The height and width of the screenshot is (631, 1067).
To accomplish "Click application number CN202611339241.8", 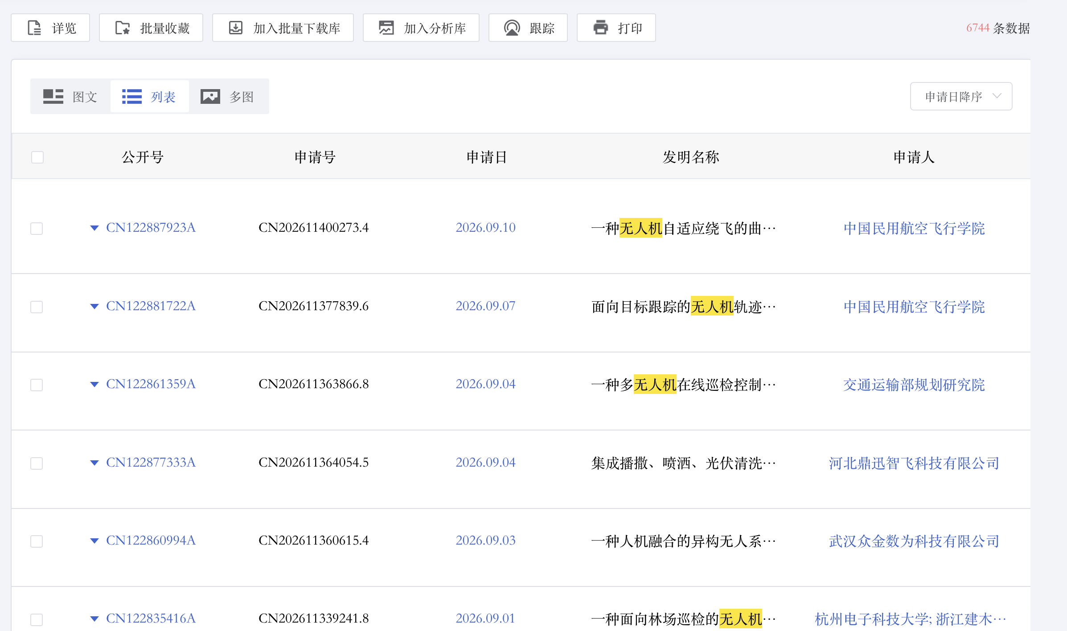I will pyautogui.click(x=314, y=619).
